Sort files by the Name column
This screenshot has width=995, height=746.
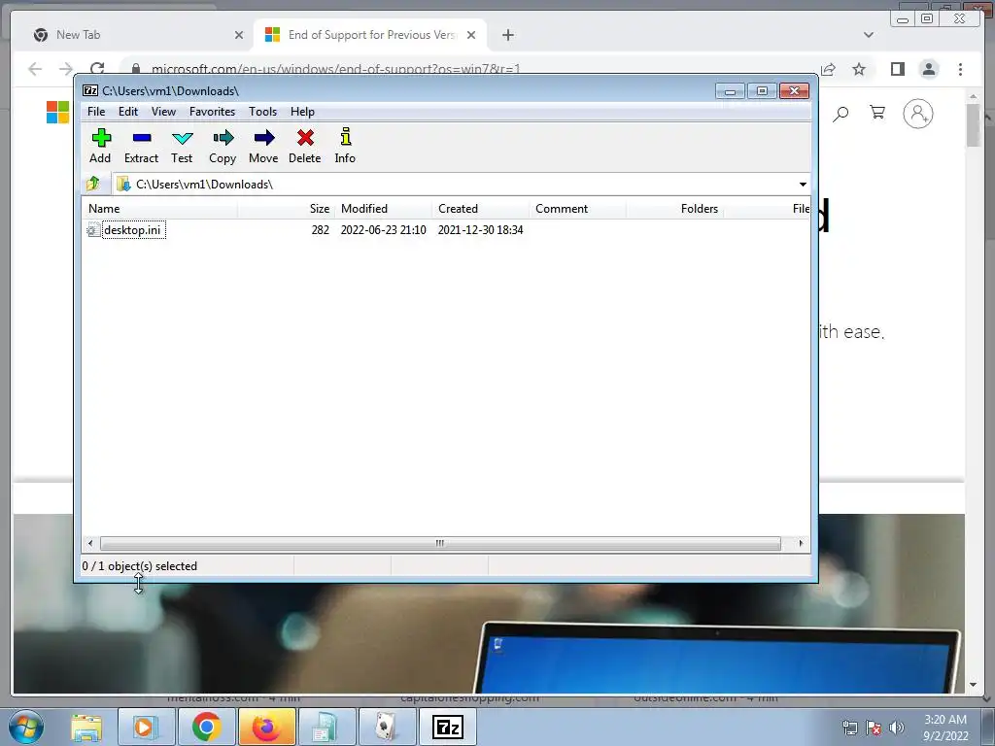coord(160,209)
